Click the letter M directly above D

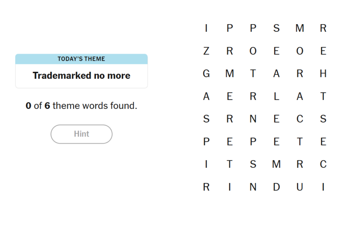[276, 164]
